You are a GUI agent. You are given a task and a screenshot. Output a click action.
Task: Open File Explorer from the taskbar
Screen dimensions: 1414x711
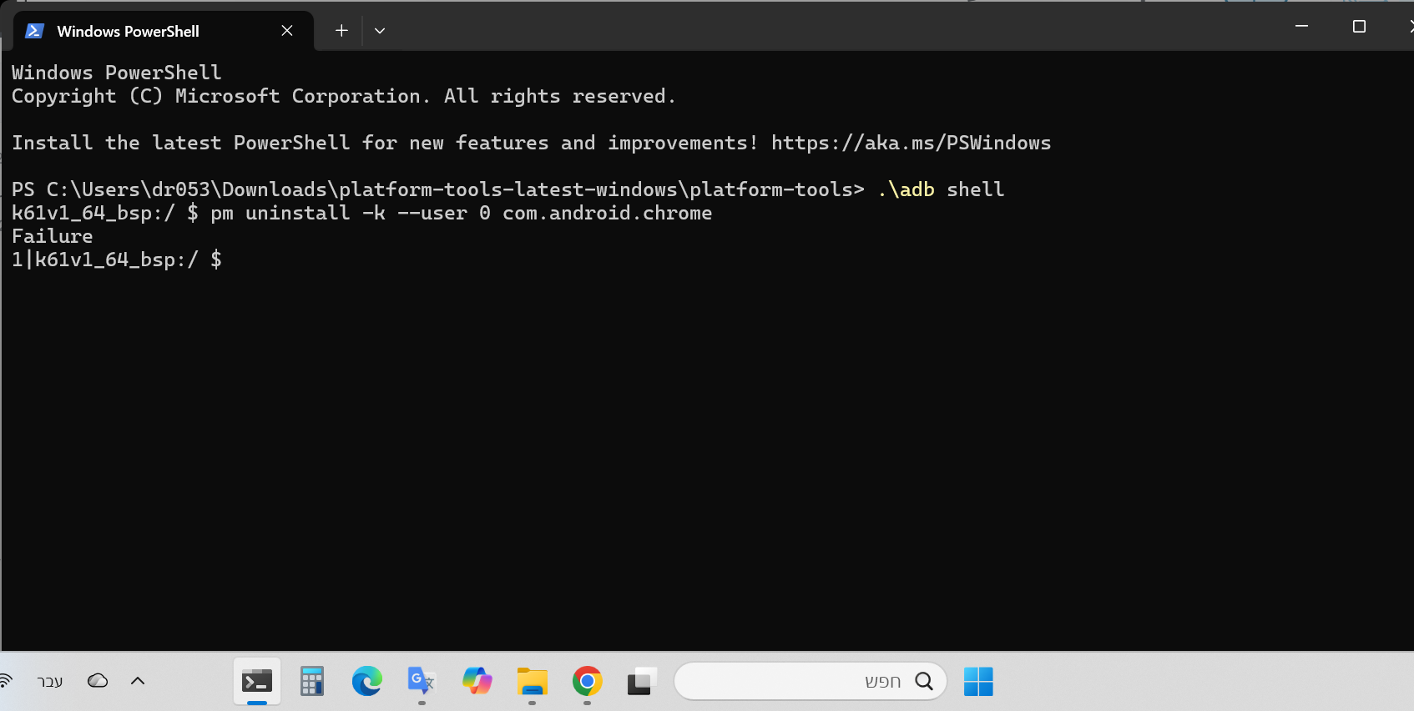click(x=532, y=682)
